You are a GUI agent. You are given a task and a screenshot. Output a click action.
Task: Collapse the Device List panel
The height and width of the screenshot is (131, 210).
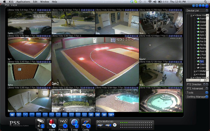tap(207, 10)
